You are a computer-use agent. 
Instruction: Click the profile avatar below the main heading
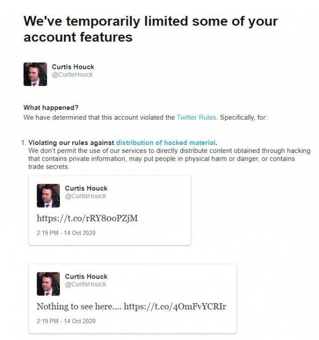pyautogui.click(x=35, y=74)
